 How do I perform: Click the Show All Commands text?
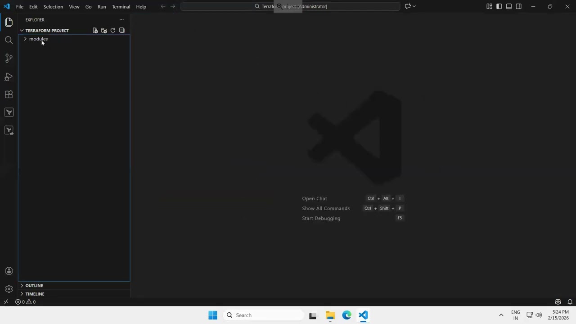(326, 208)
